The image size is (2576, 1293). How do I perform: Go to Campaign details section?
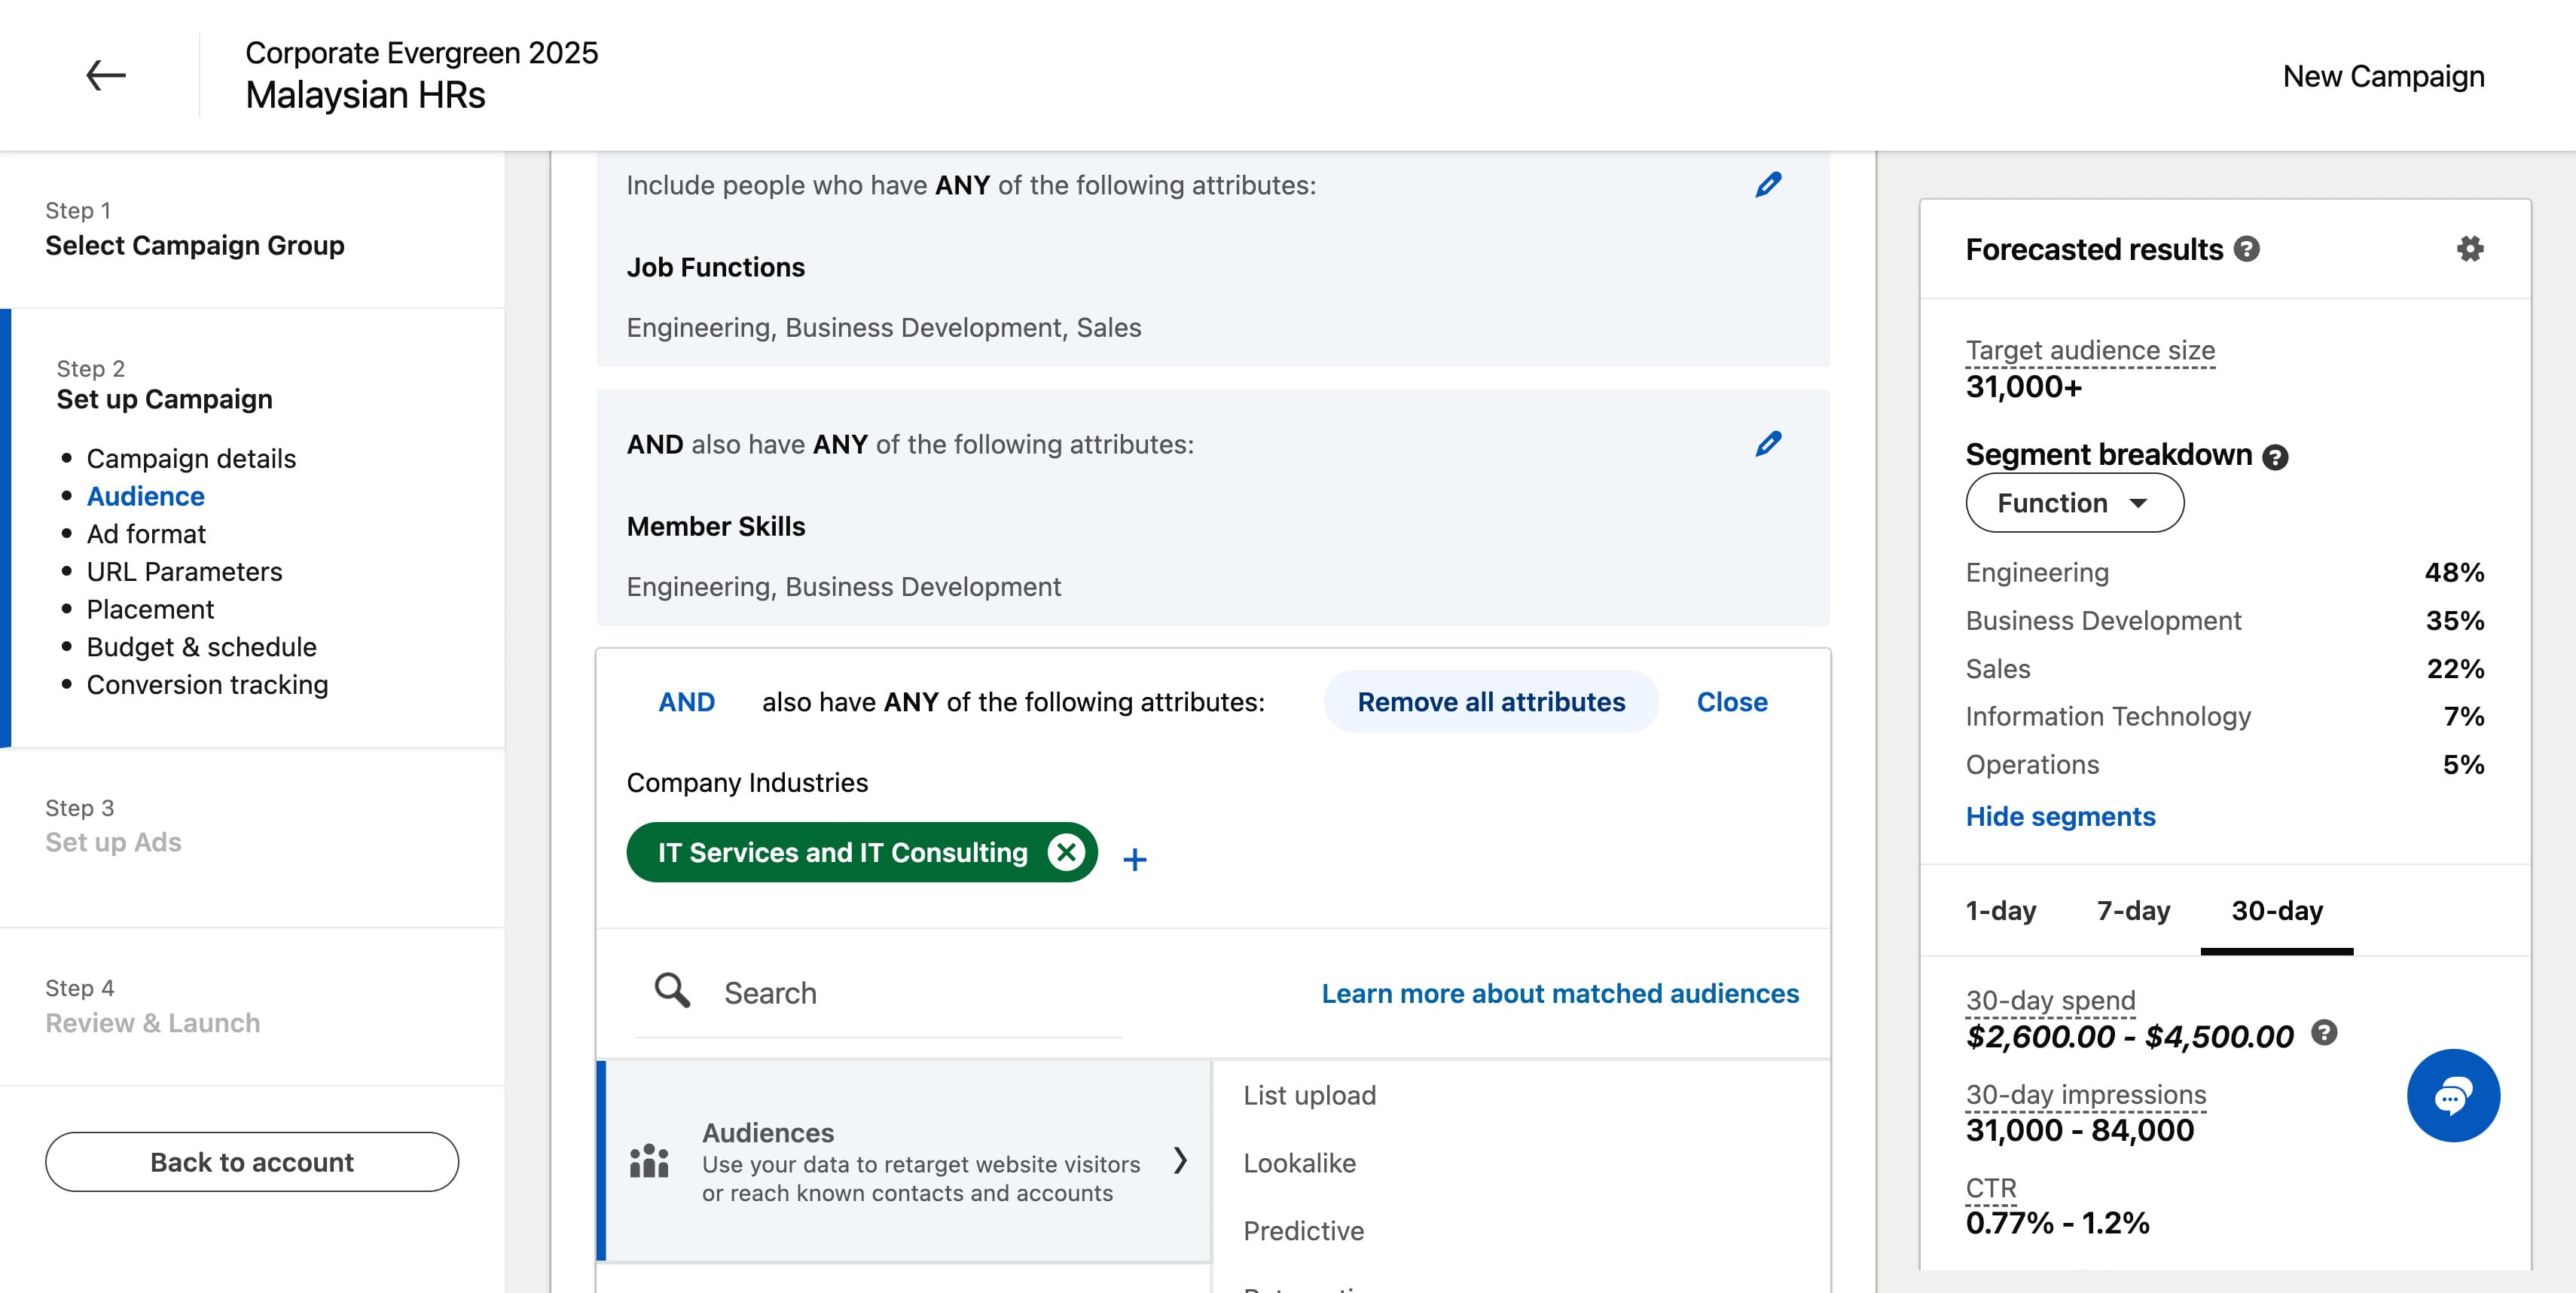click(191, 458)
